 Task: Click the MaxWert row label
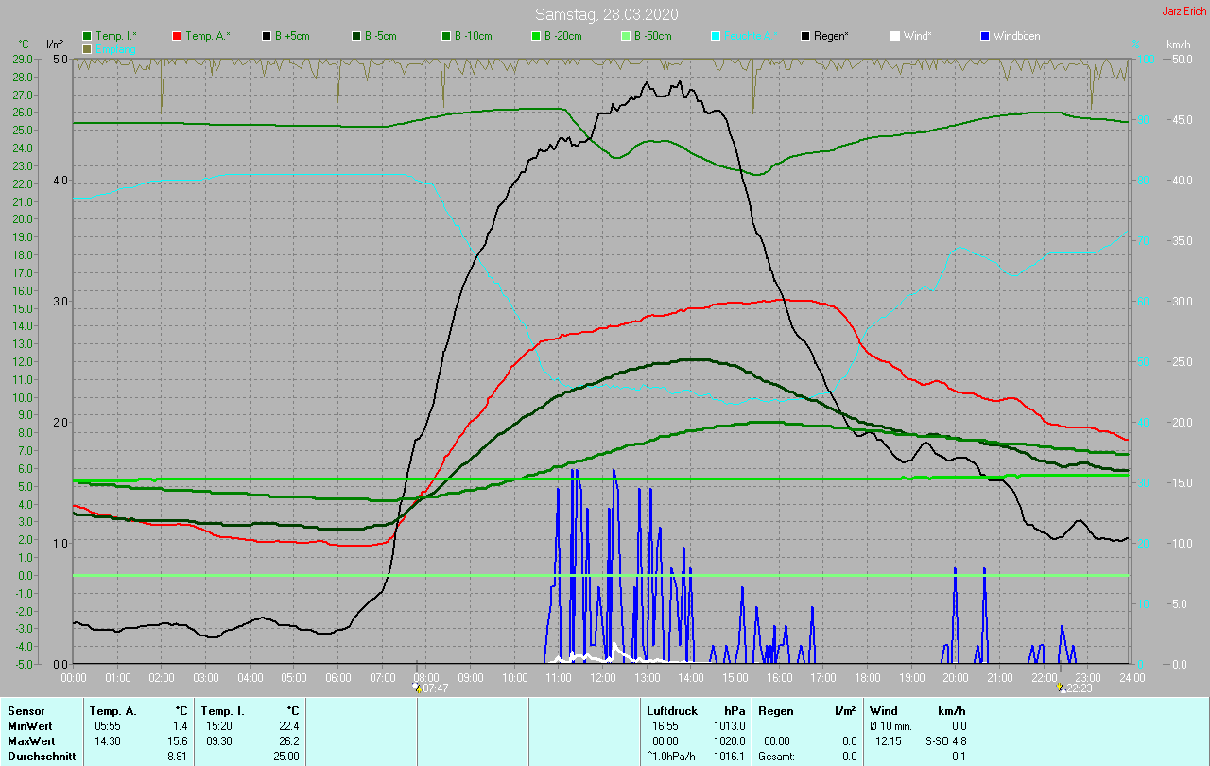click(32, 740)
